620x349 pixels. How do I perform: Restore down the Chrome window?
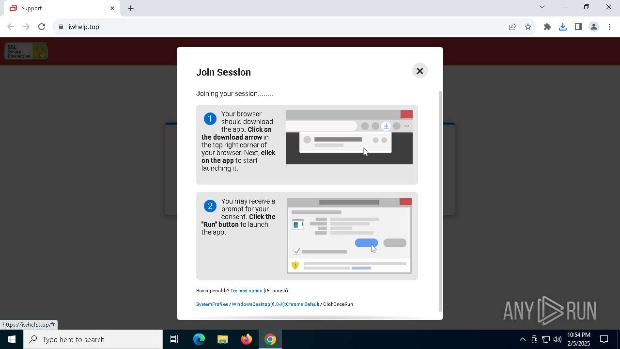[x=587, y=7]
